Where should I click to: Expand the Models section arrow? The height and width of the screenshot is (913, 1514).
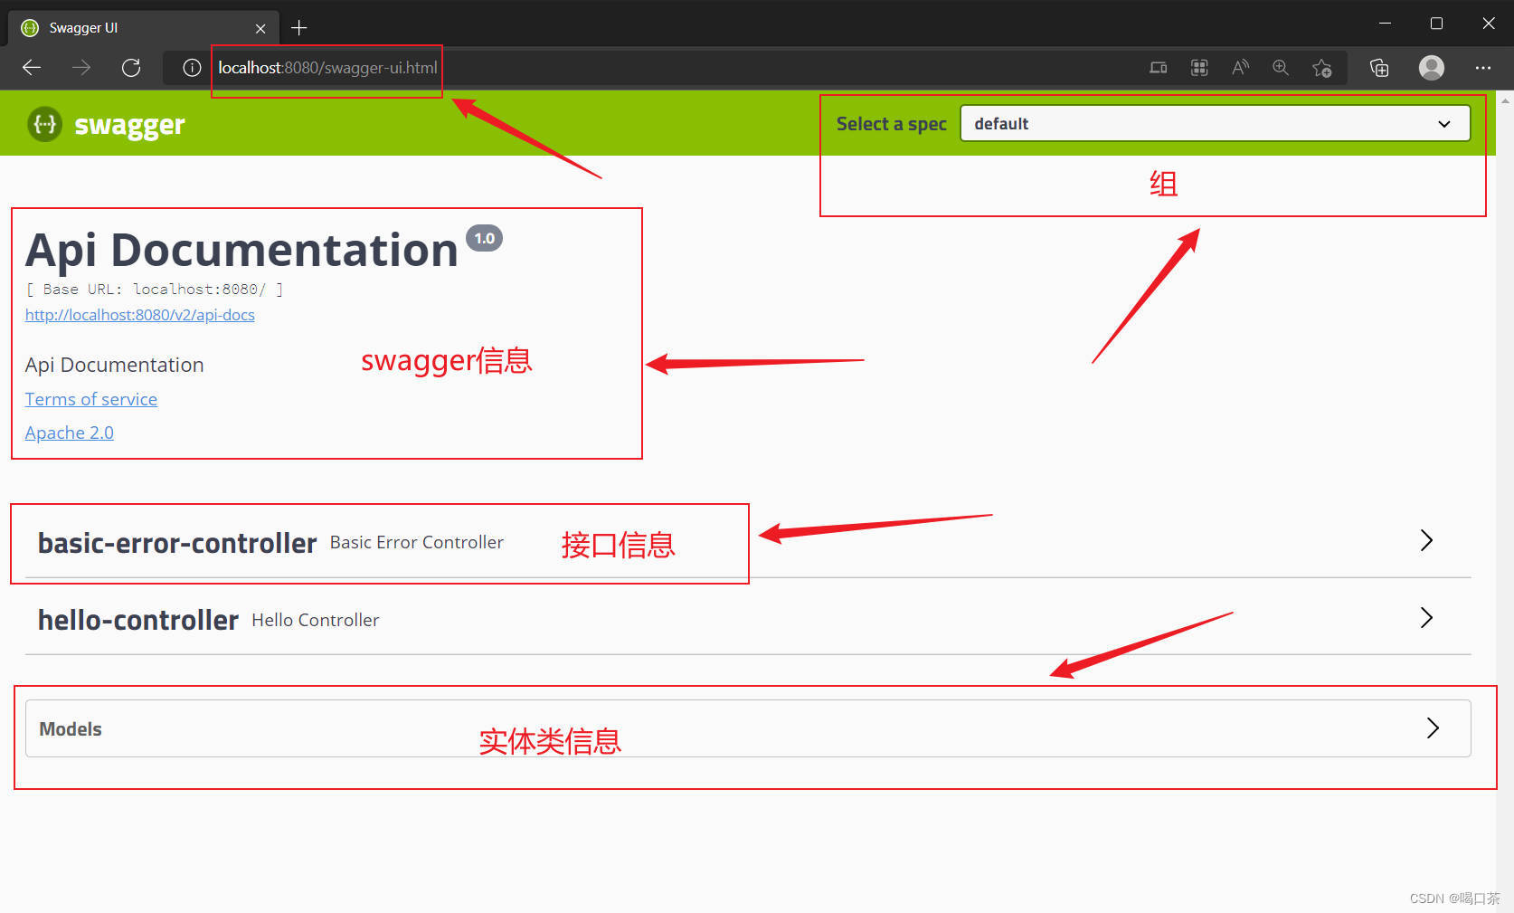[x=1433, y=728]
